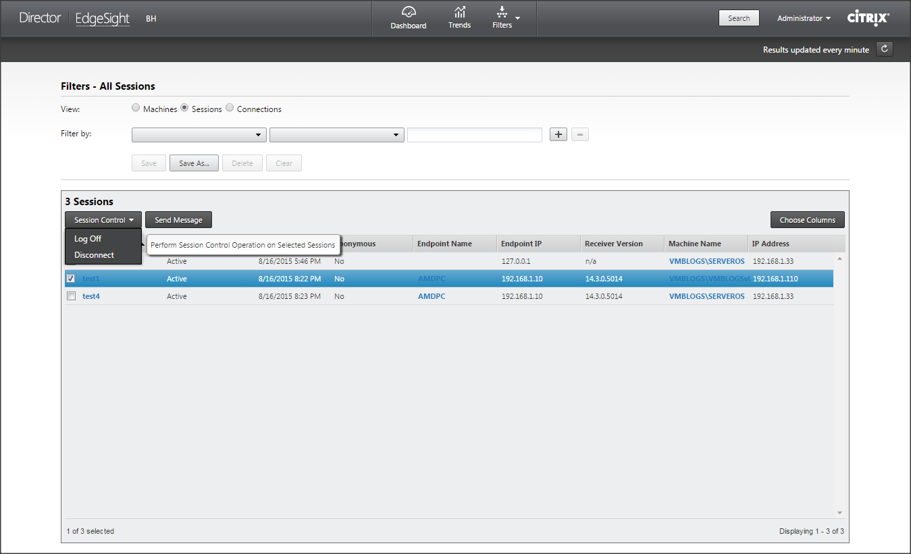Click the Filters icon in top bar

(x=502, y=12)
